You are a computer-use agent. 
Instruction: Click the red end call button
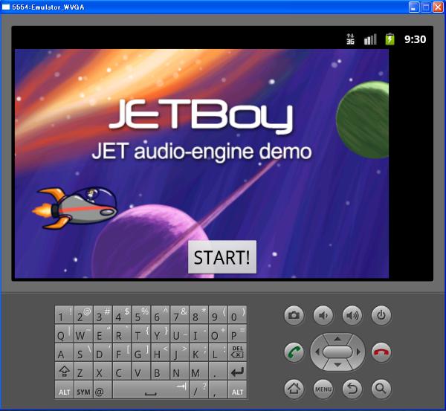(x=381, y=352)
